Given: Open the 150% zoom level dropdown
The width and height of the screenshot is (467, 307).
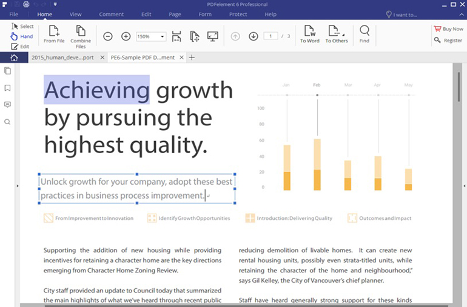Looking at the screenshot, I should pyautogui.click(x=151, y=36).
